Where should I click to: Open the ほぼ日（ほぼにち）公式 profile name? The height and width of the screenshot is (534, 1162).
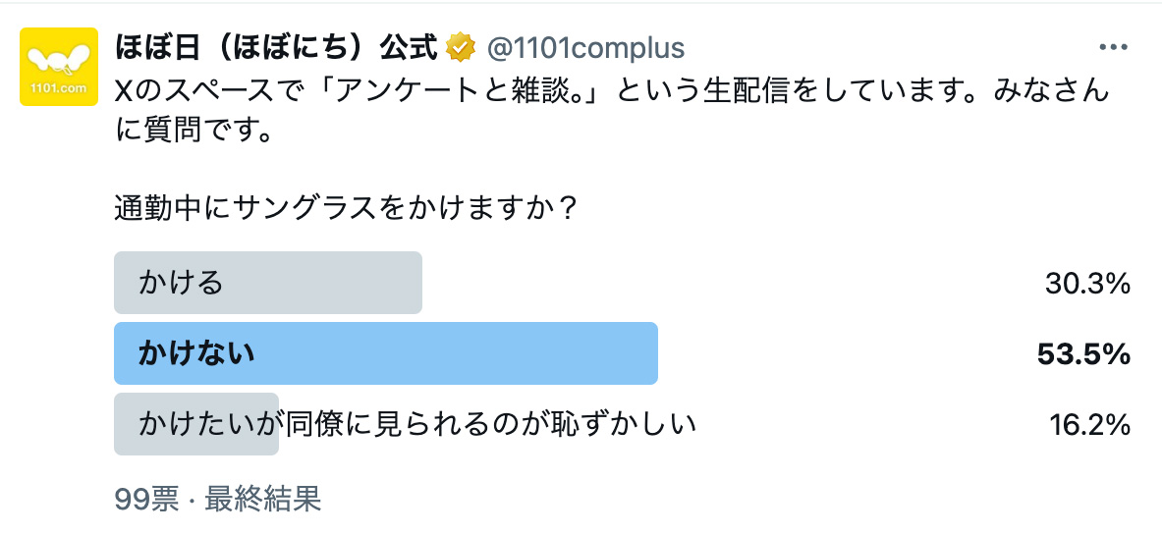pos(276,47)
